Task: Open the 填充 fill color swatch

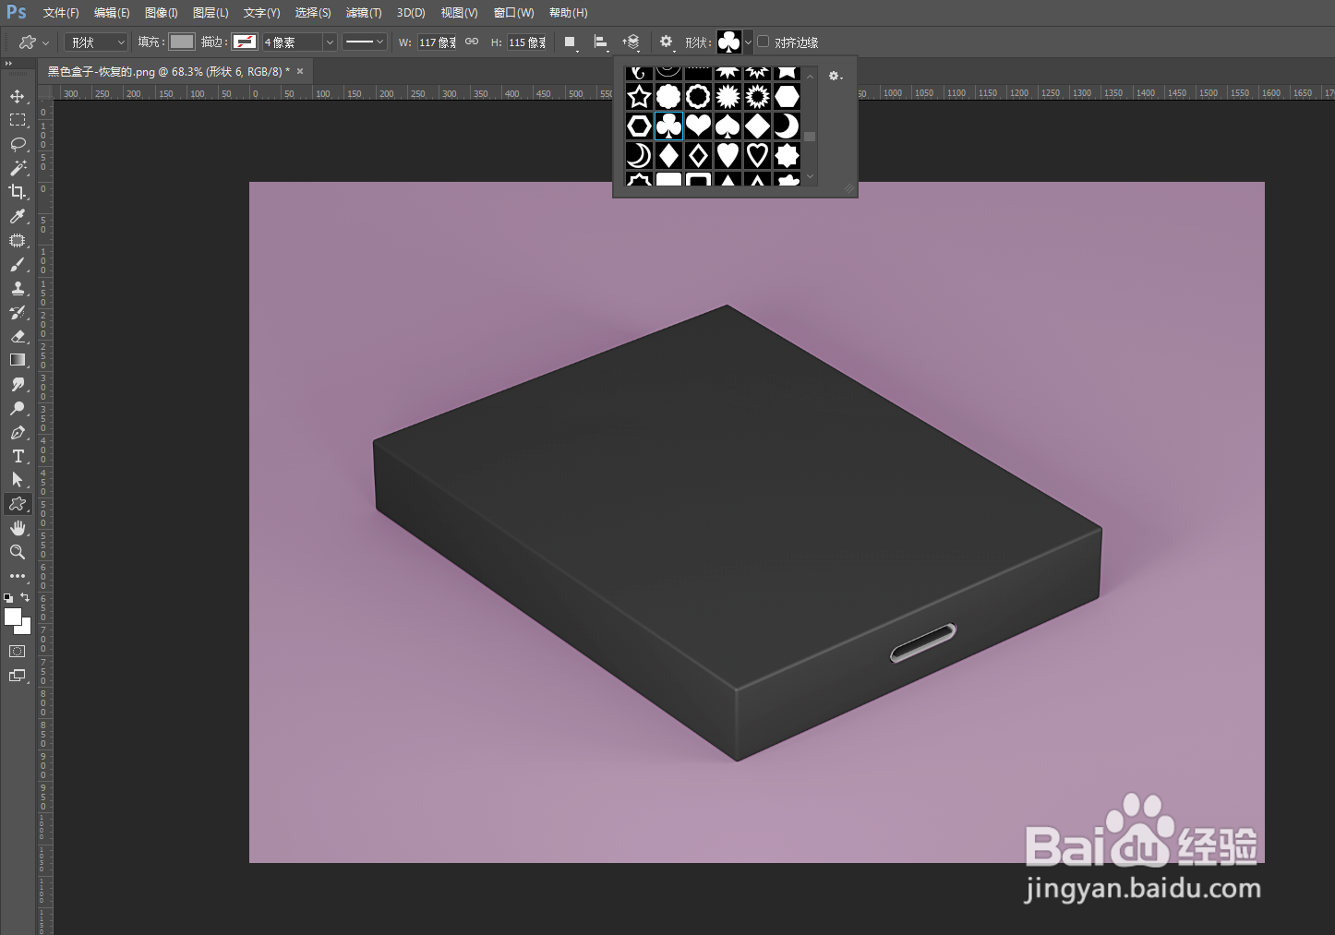Action: [x=182, y=42]
